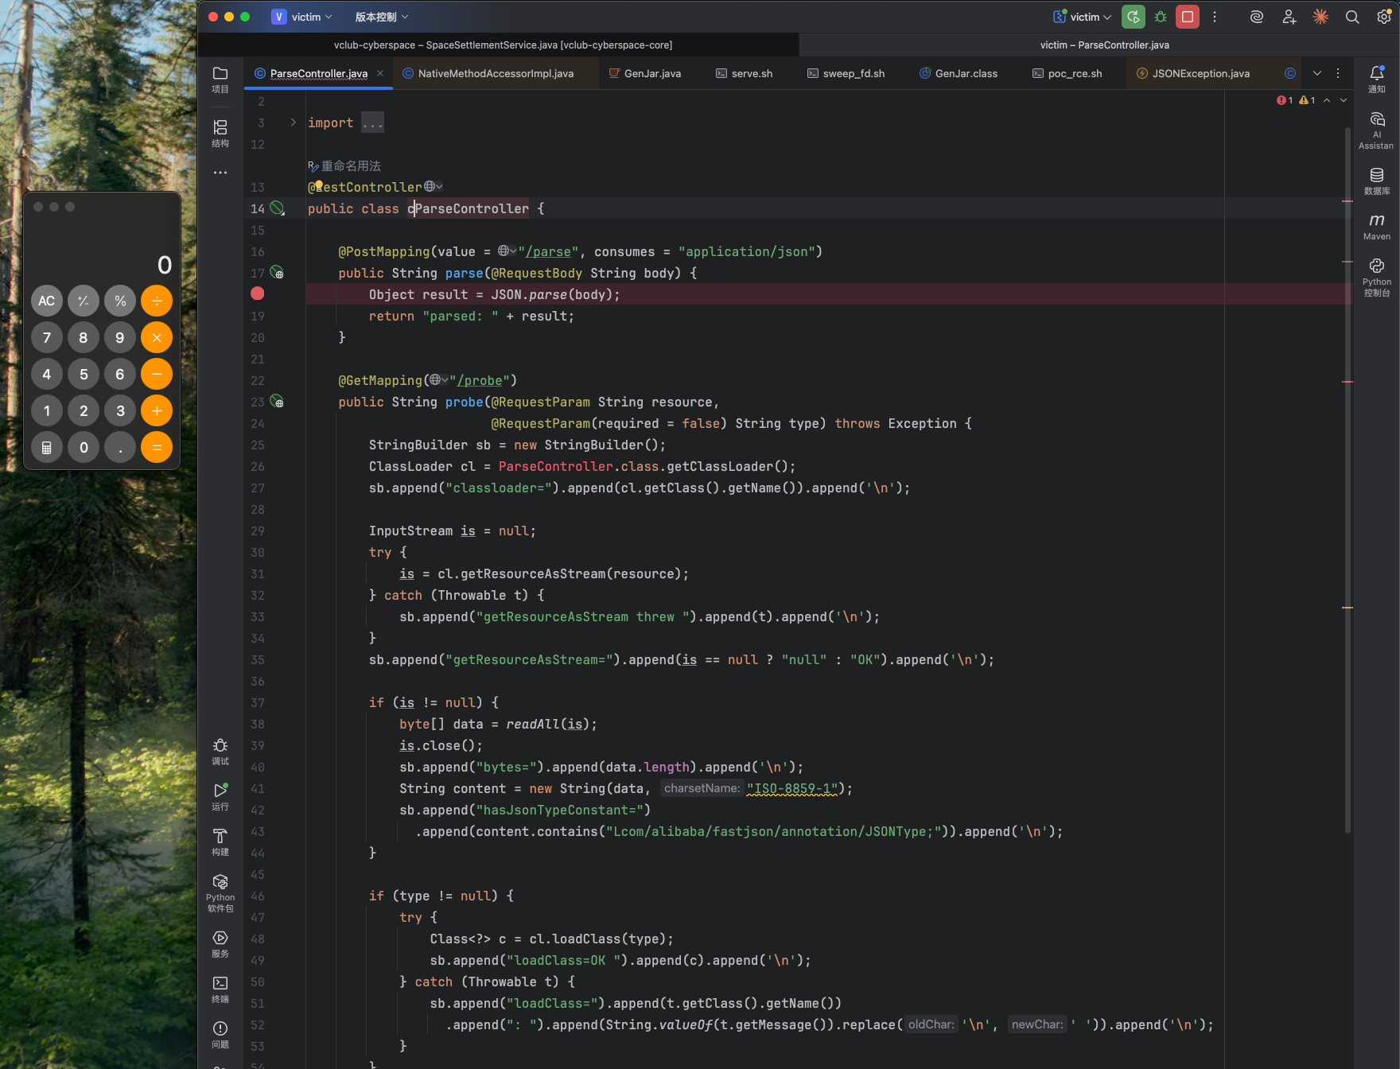Open the Debug tool window
This screenshot has width=1400, height=1069.
pyautogui.click(x=220, y=752)
